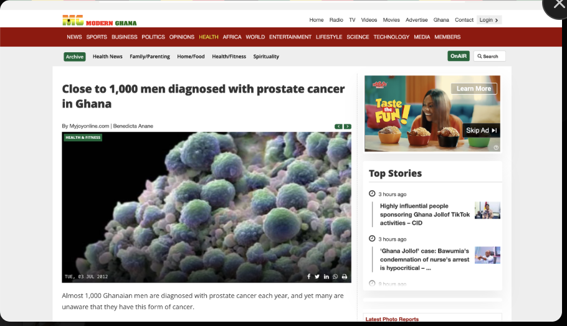Open Home/Food subcategory
This screenshot has width=567, height=326.
coord(191,57)
